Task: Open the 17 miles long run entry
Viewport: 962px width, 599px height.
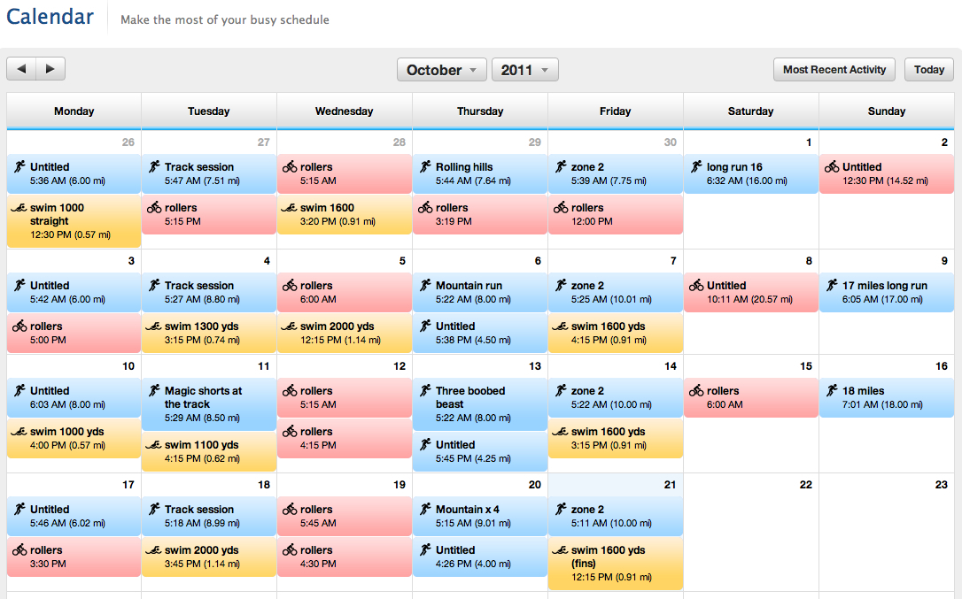Action: [x=886, y=292]
